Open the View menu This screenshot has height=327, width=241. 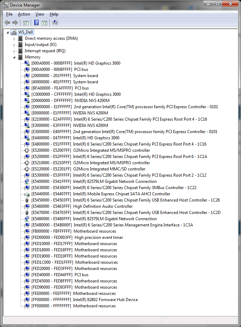pos(40,14)
